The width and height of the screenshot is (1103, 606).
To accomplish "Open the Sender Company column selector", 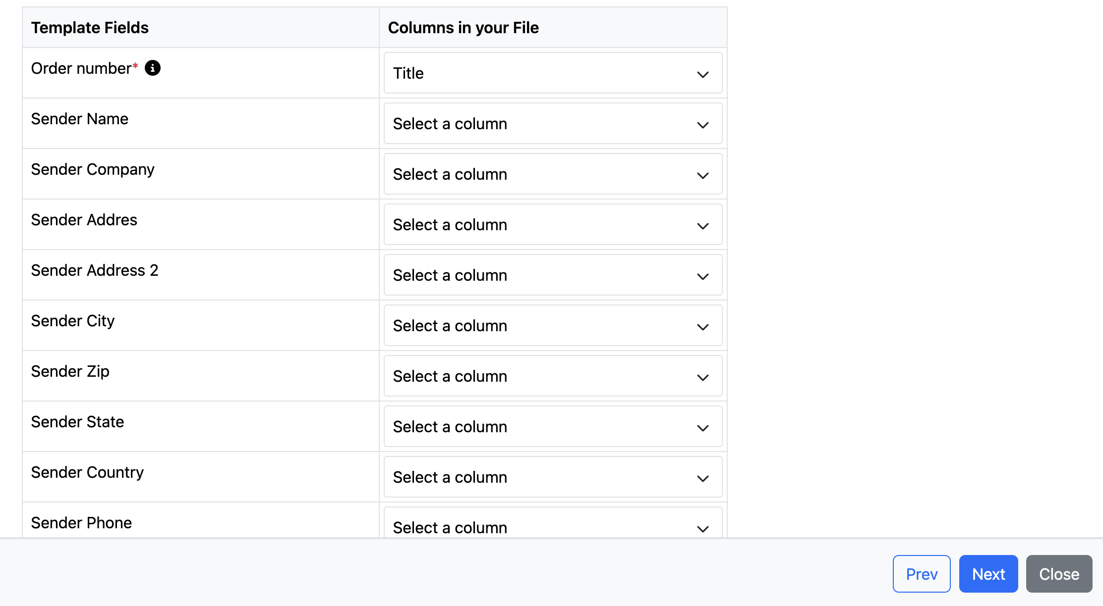I will pyautogui.click(x=553, y=174).
